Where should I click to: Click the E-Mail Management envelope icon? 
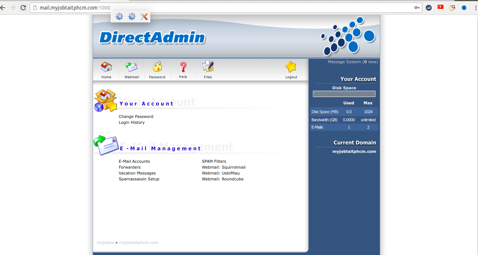[x=106, y=145]
